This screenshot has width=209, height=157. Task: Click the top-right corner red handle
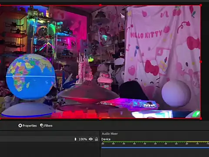coord(201,5)
